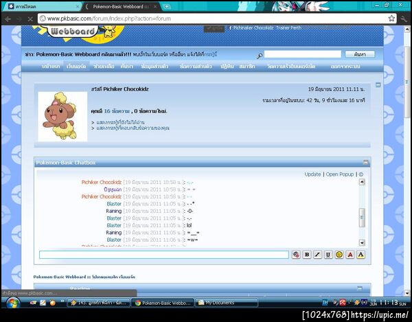Collapse the Readme category section
The height and width of the screenshot is (322, 412).
pyautogui.click(x=360, y=288)
